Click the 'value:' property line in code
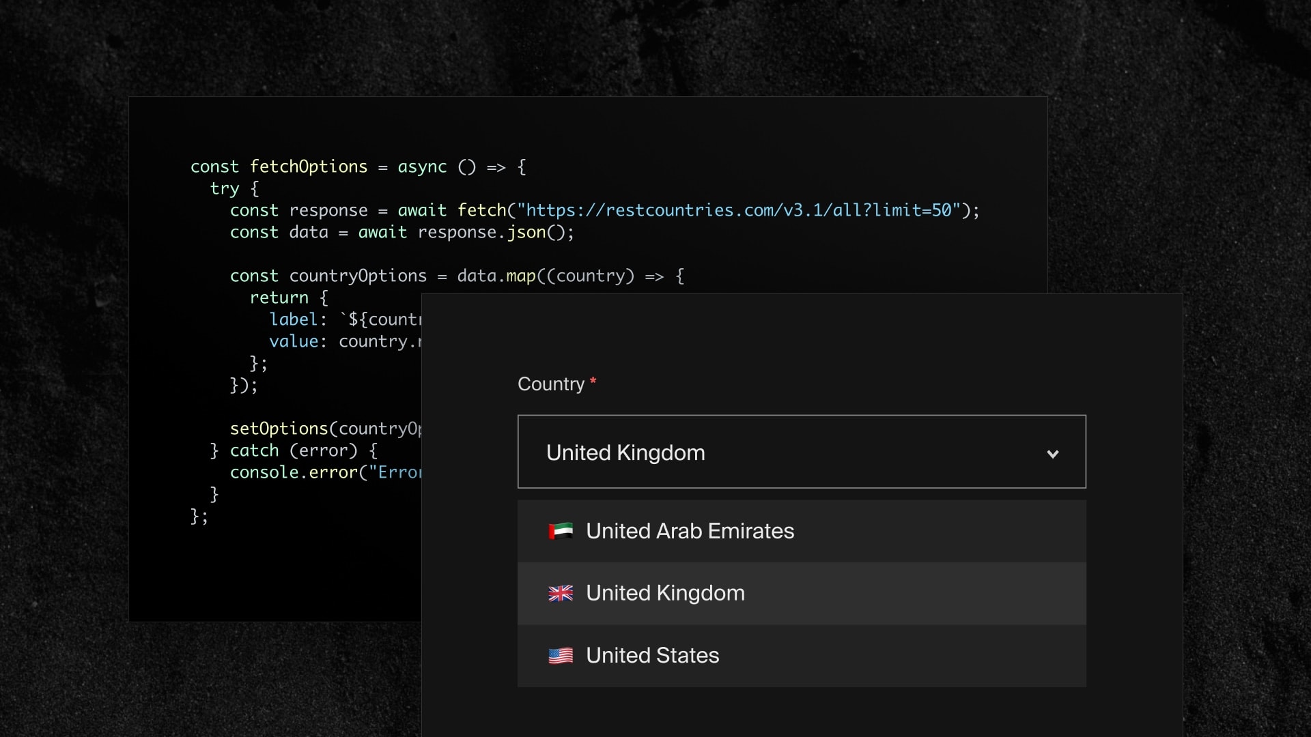 346,341
